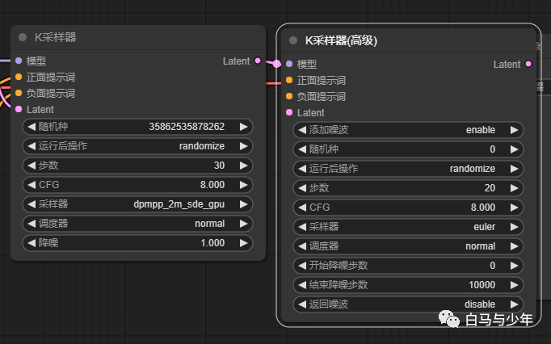Increase 结束降噪步数 with right arrow

tap(513, 285)
